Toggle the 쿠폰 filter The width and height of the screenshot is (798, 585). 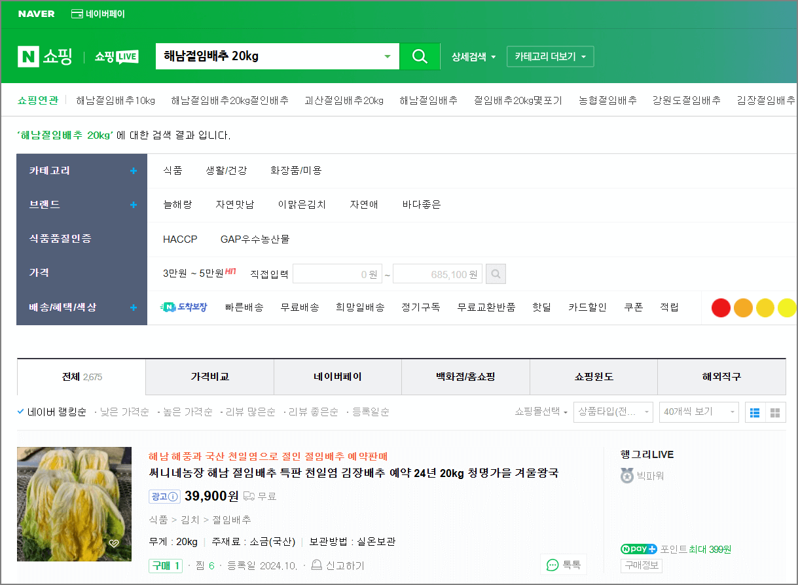tap(633, 308)
